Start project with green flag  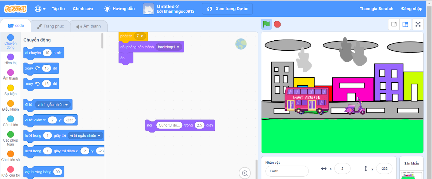tap(266, 24)
